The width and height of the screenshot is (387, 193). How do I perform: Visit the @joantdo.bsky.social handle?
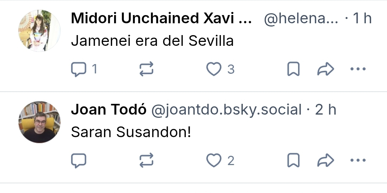point(226,110)
